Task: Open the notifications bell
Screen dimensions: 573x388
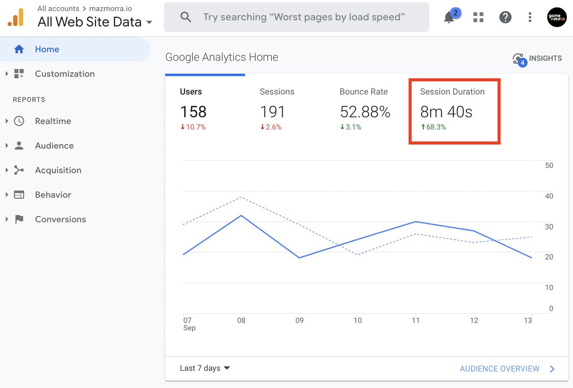Action: click(x=449, y=18)
